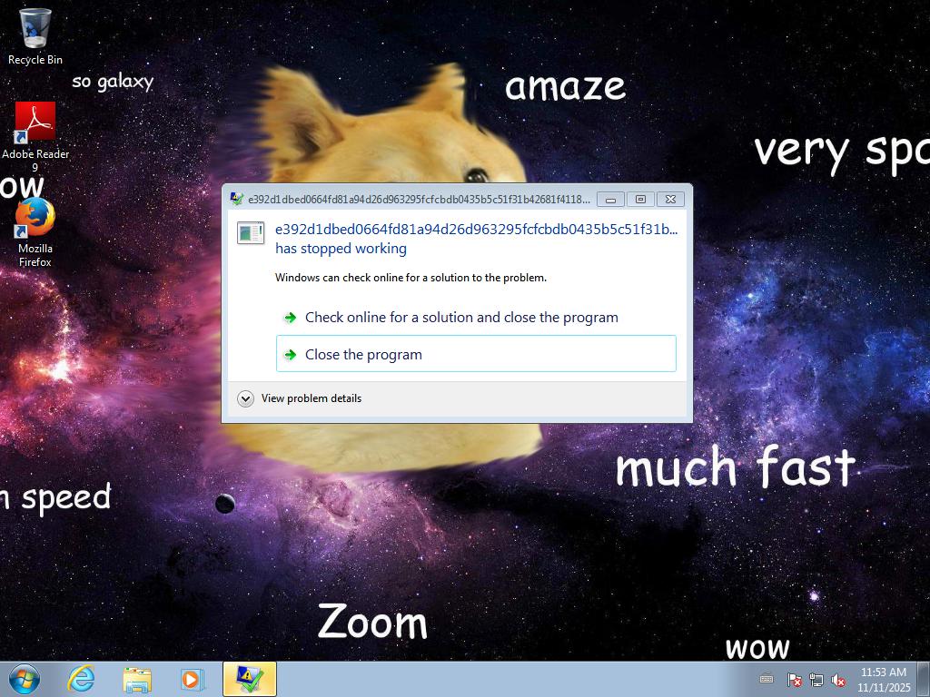Open Windows Explorer folder in taskbar

(137, 679)
